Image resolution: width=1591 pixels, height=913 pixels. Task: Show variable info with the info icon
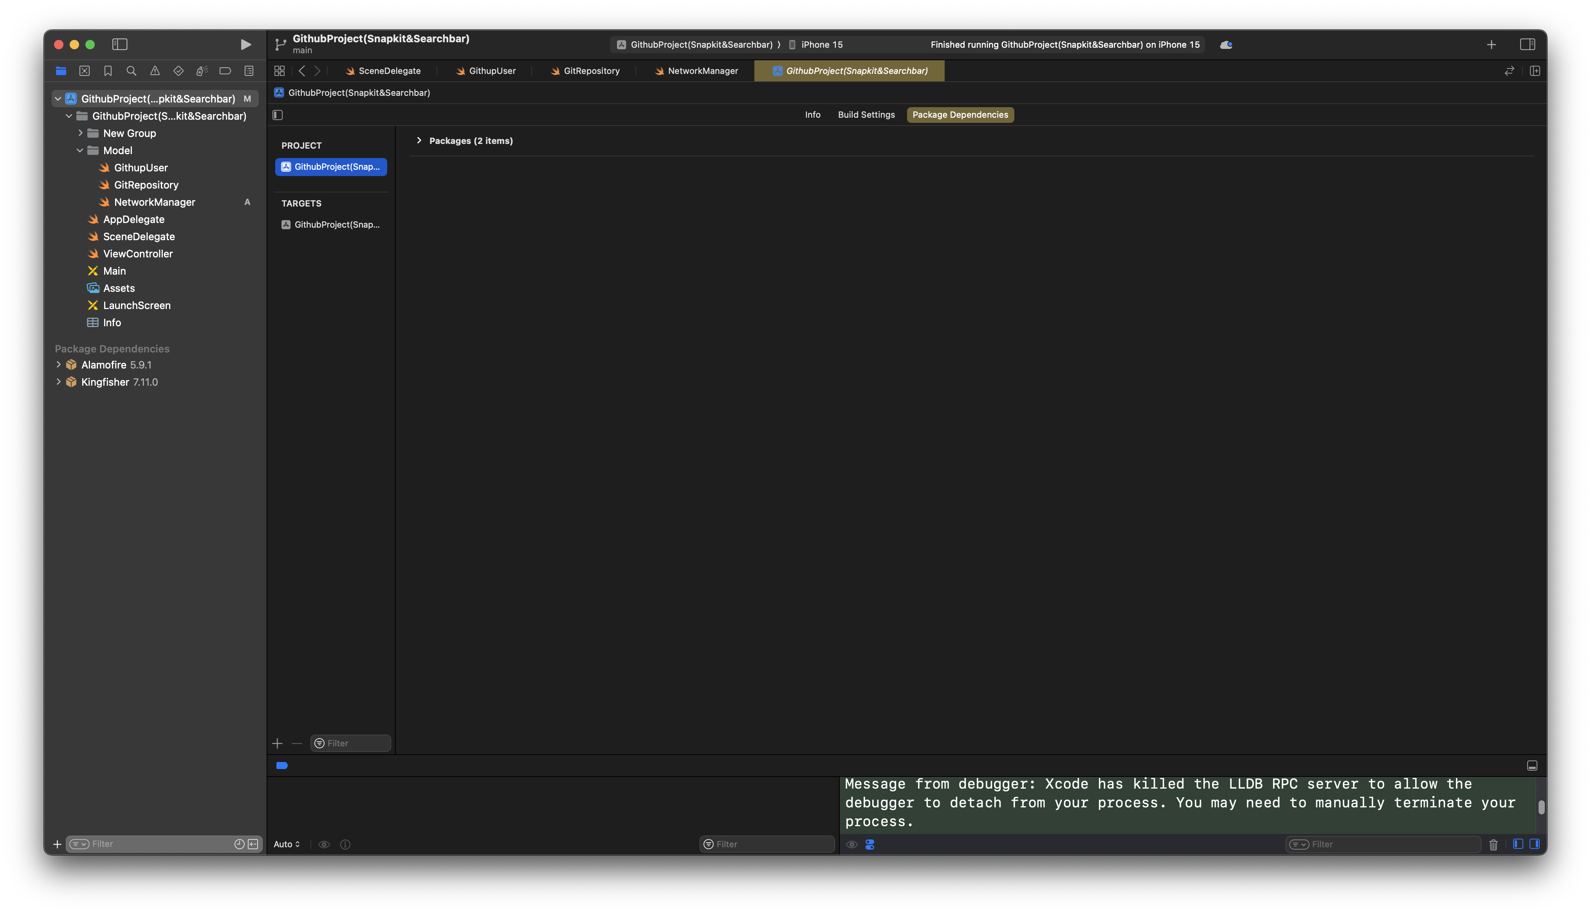[345, 844]
